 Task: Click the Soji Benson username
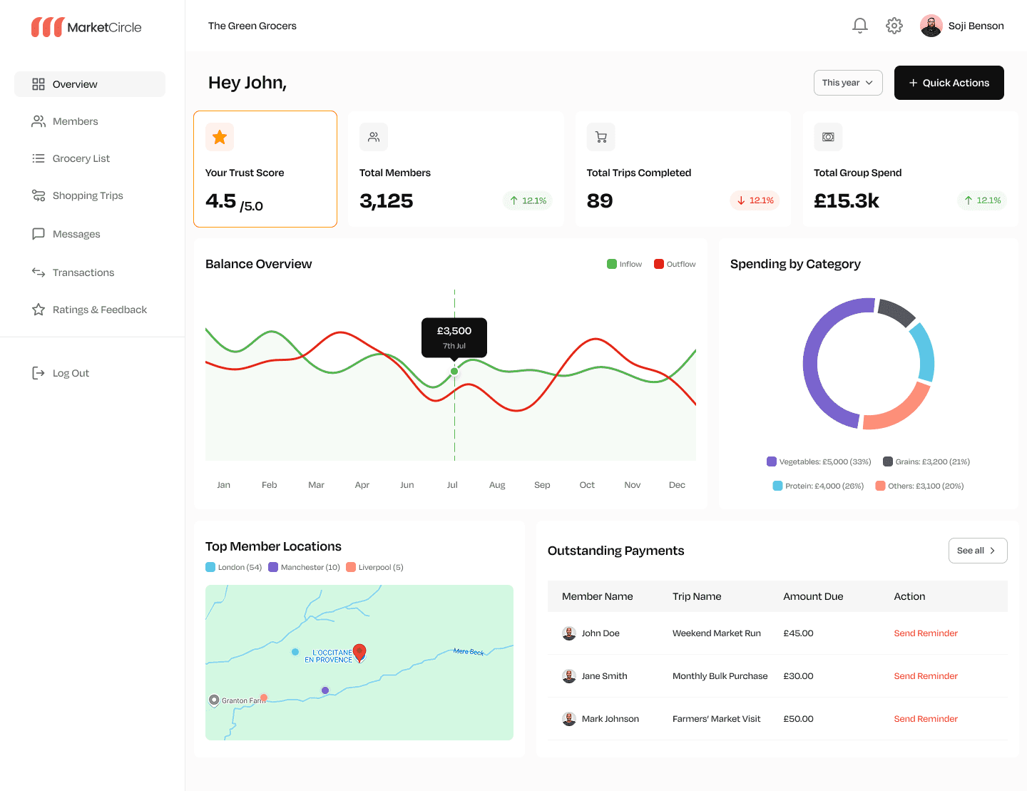pos(976,26)
